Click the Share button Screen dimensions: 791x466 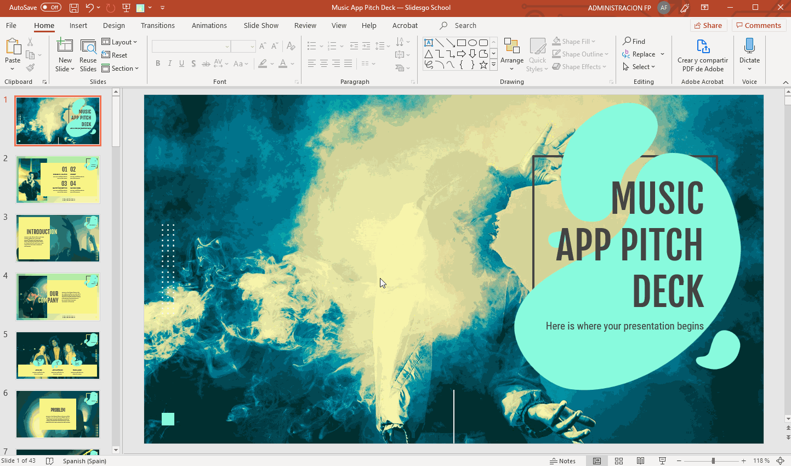point(708,25)
